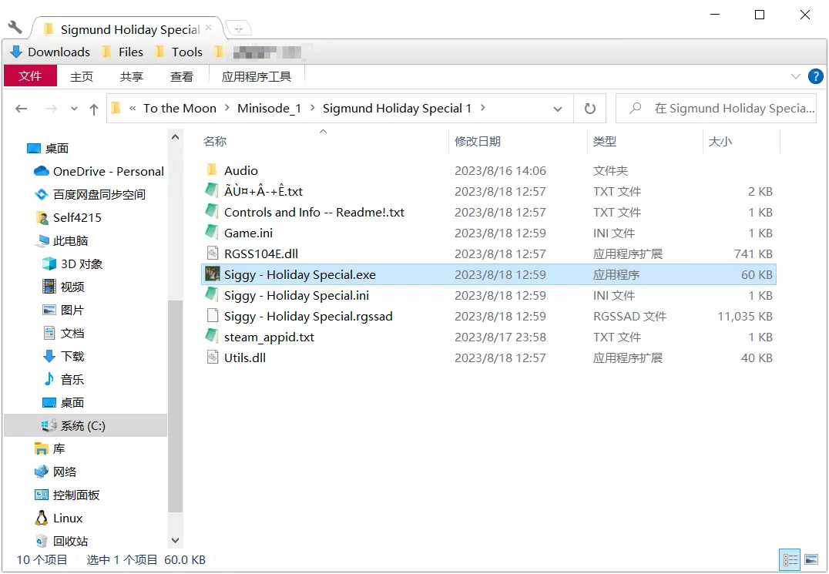Open the 3D 对象 folder

[72, 264]
